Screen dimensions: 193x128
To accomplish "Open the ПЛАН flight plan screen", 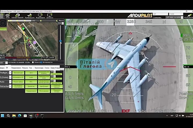I will 8,16.
